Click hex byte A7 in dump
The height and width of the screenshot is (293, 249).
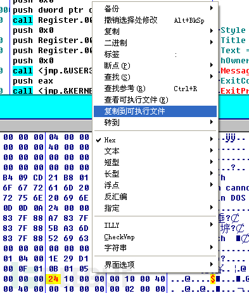point(53,218)
